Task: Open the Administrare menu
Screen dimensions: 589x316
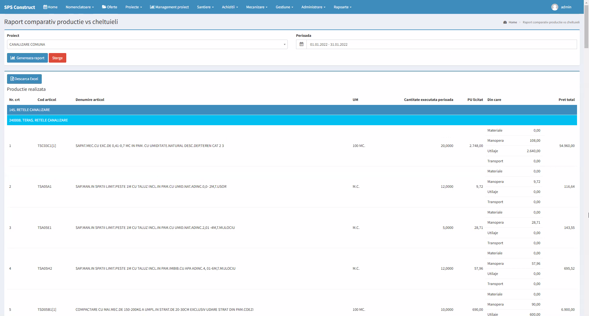Action: 313,7
